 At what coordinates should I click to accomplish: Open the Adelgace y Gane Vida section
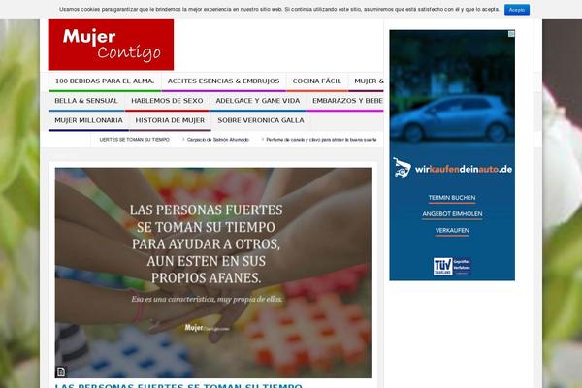coord(258,101)
